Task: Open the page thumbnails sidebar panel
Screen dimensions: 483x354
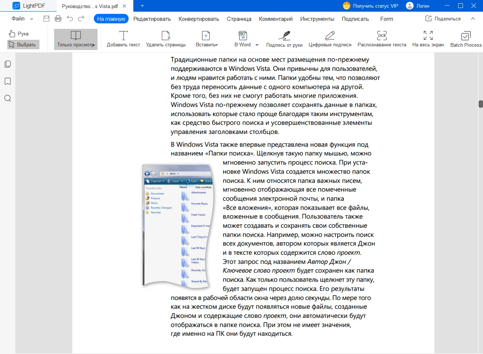Action: pos(8,64)
